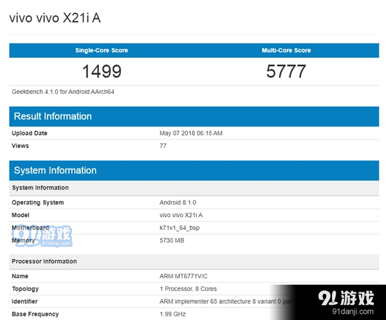Select the 'Android 8.1.0' value
The width and height of the screenshot is (386, 320).
click(178, 202)
